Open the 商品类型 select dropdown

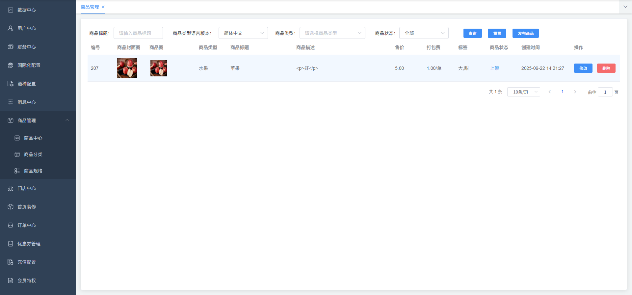(x=332, y=33)
